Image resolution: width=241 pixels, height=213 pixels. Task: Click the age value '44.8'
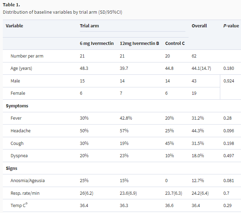click(x=169, y=68)
